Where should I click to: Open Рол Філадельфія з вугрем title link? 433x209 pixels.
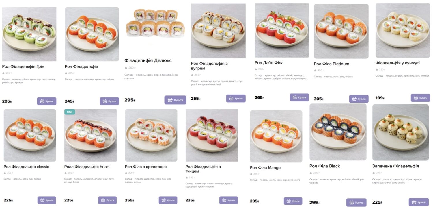209,66
